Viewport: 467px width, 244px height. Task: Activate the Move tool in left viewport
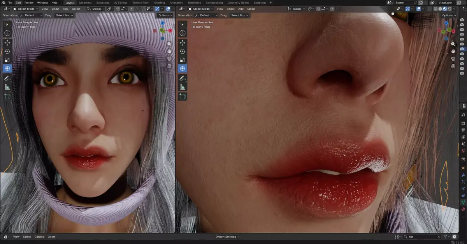[x=7, y=43]
